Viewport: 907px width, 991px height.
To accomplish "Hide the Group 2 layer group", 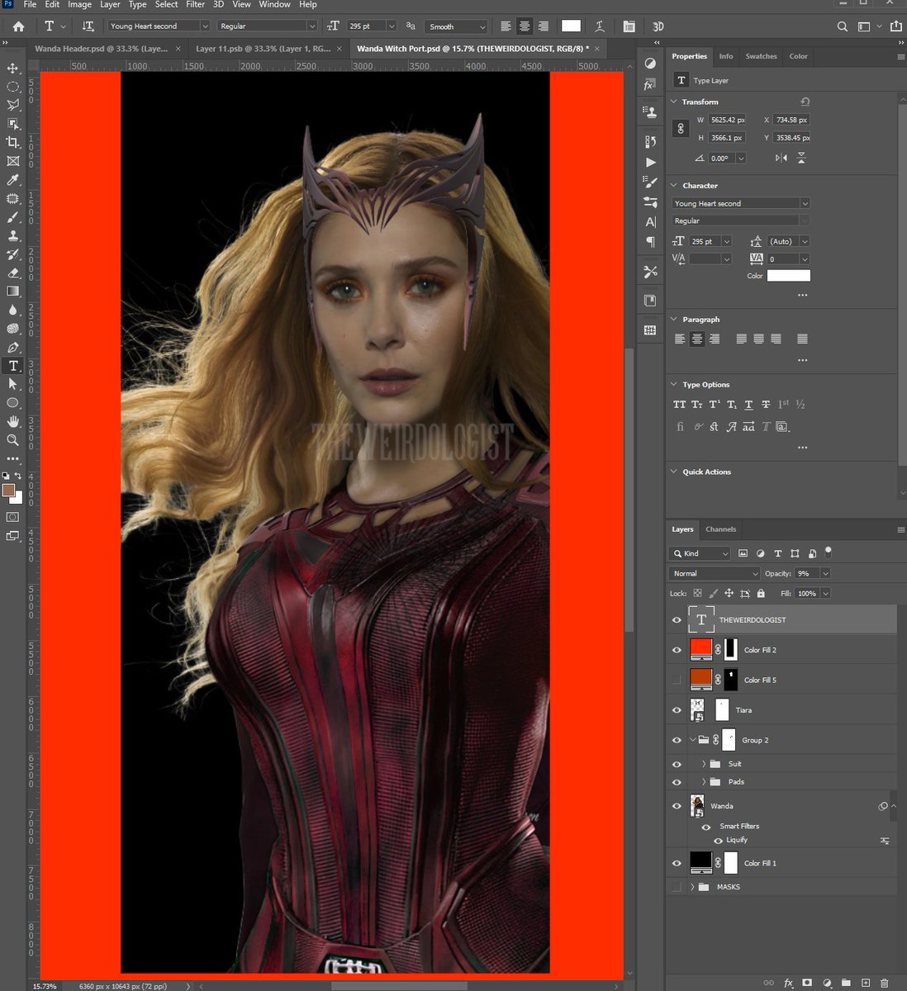I will 677,740.
